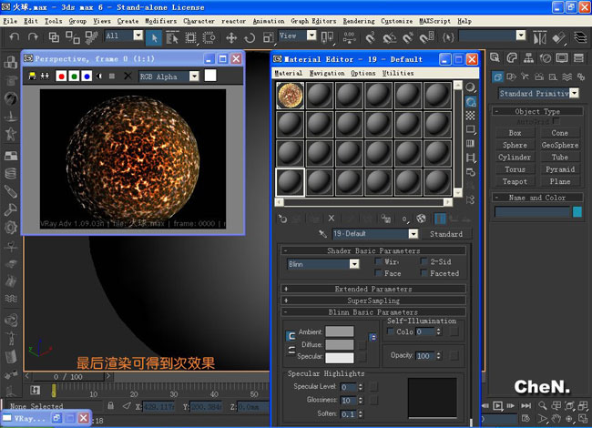
Task: Open the All selection filter dropdown
Action: coord(138,36)
